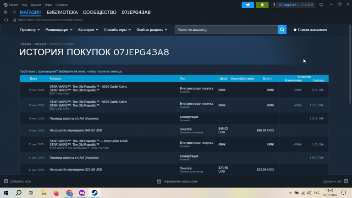The image size is (352, 198).
Task: Click Добавить игру button
Action: pos(17,181)
